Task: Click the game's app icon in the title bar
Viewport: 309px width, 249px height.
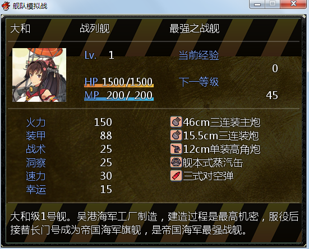Action: 6,6
